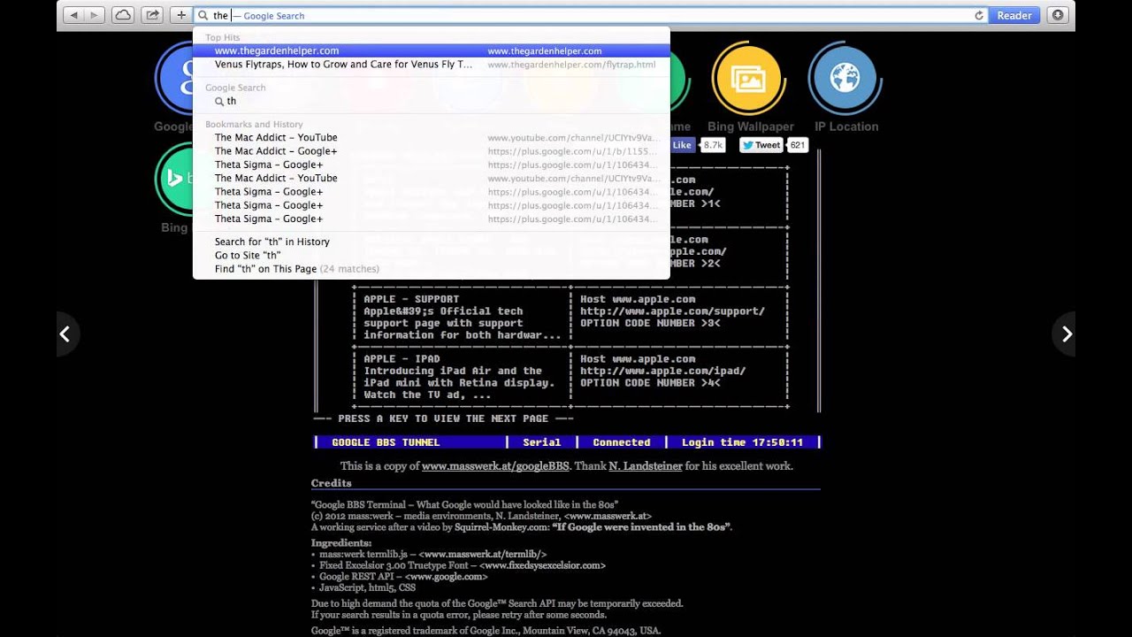
Task: Go forward with the Safari forward arrow
Action: [x=95, y=15]
